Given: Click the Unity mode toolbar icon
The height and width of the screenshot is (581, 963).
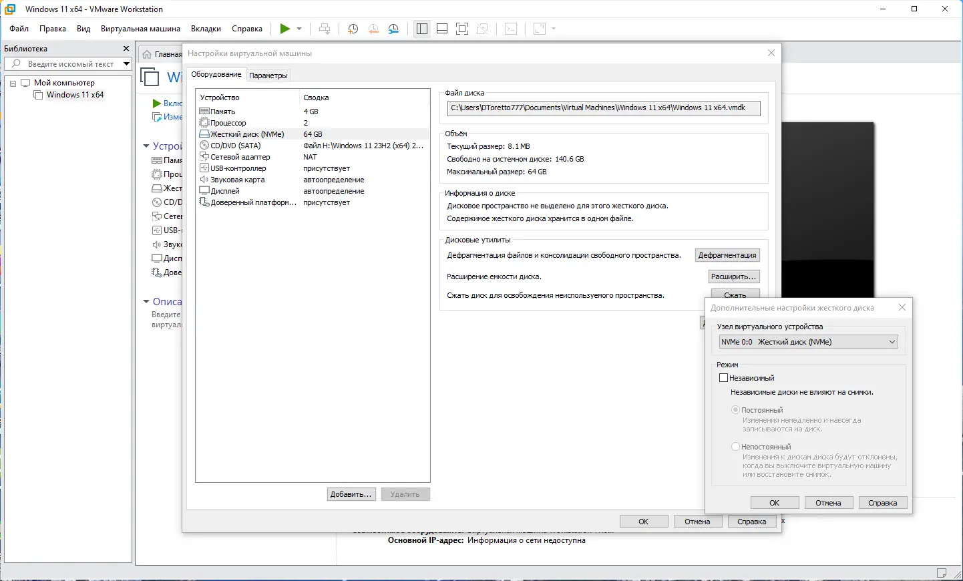Looking at the screenshot, I should pyautogui.click(x=483, y=29).
